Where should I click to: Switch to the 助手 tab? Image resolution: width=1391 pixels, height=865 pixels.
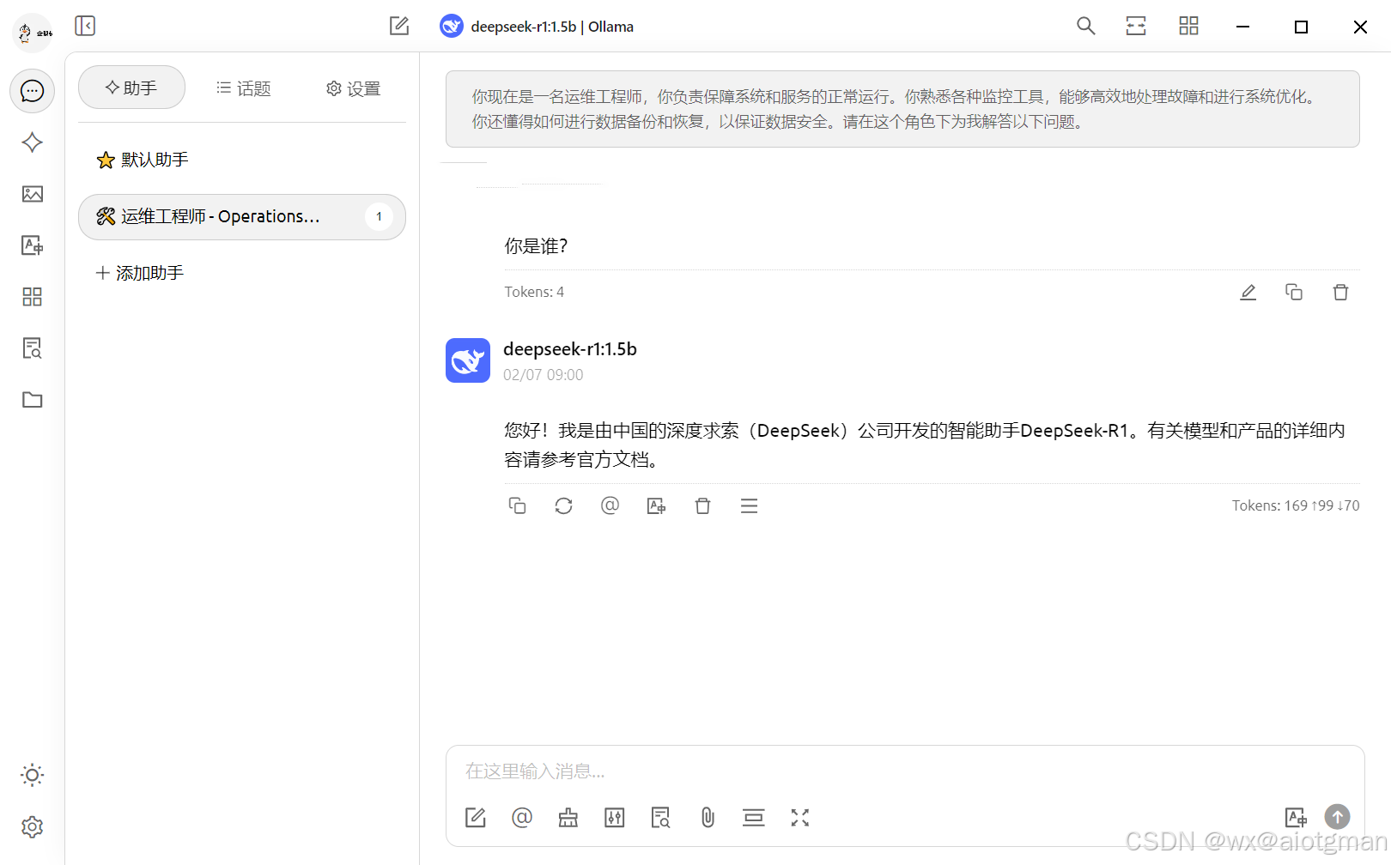(131, 88)
